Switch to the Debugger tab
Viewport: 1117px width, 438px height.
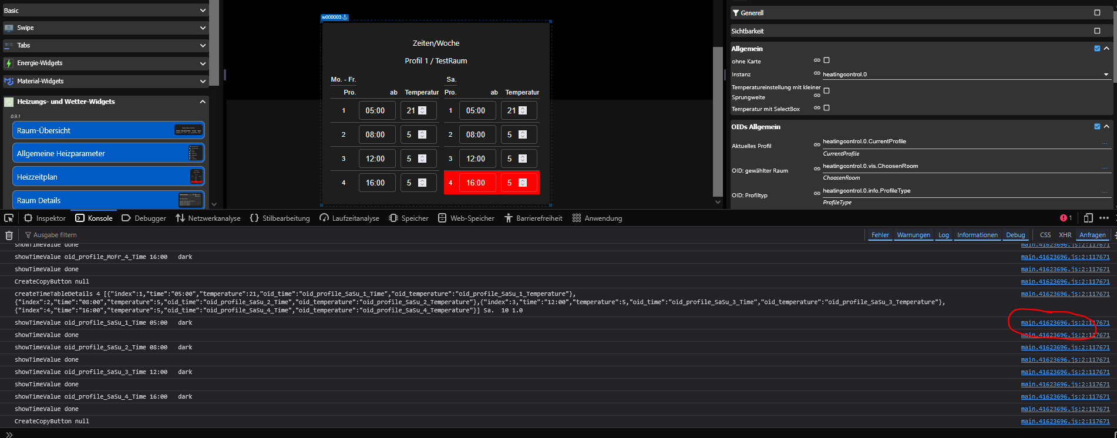(x=144, y=218)
